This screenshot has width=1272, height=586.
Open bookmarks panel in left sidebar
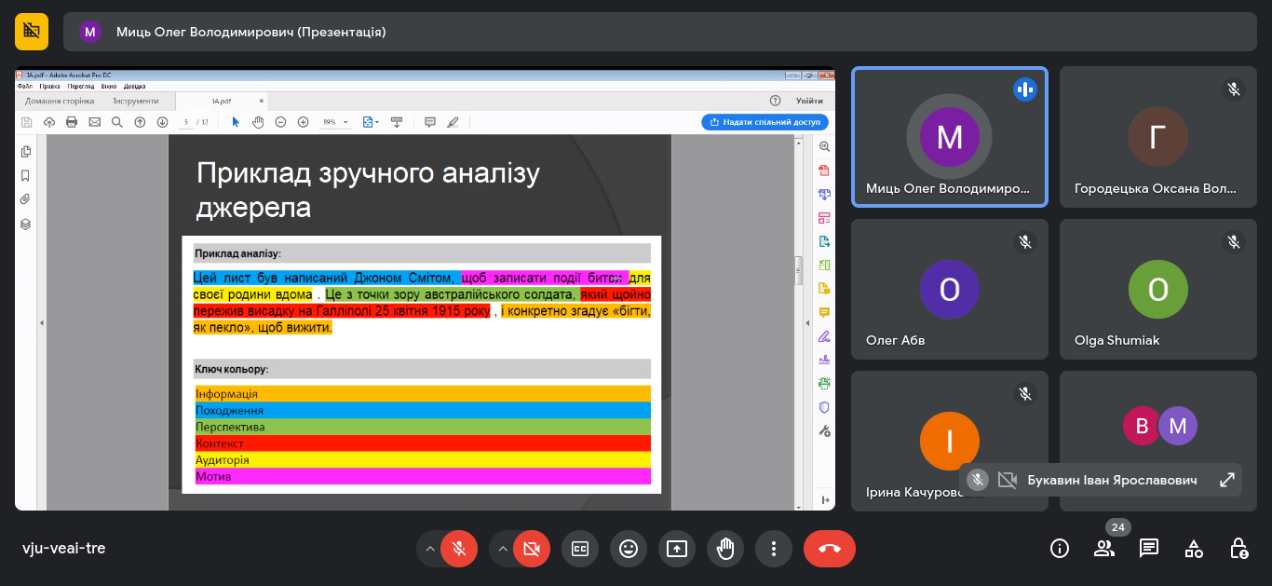[26, 176]
